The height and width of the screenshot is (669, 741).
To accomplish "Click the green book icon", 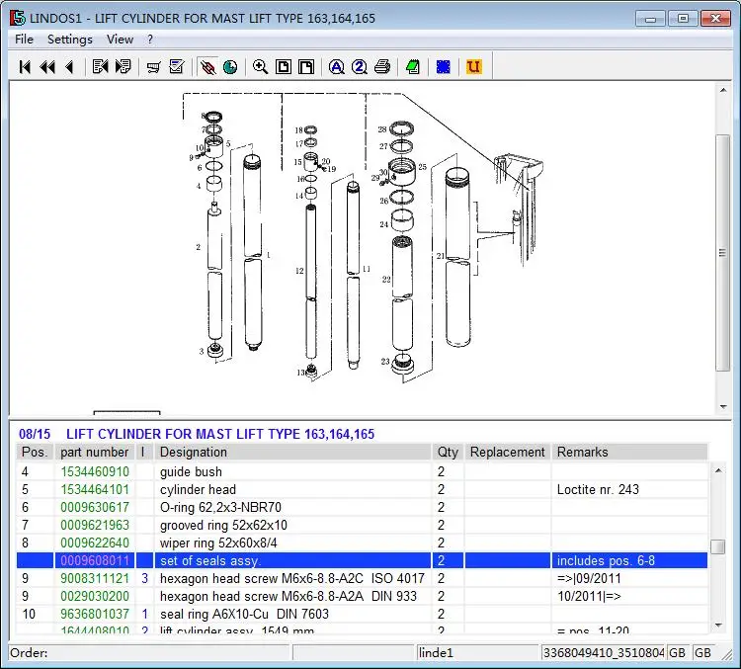I will coord(412,67).
